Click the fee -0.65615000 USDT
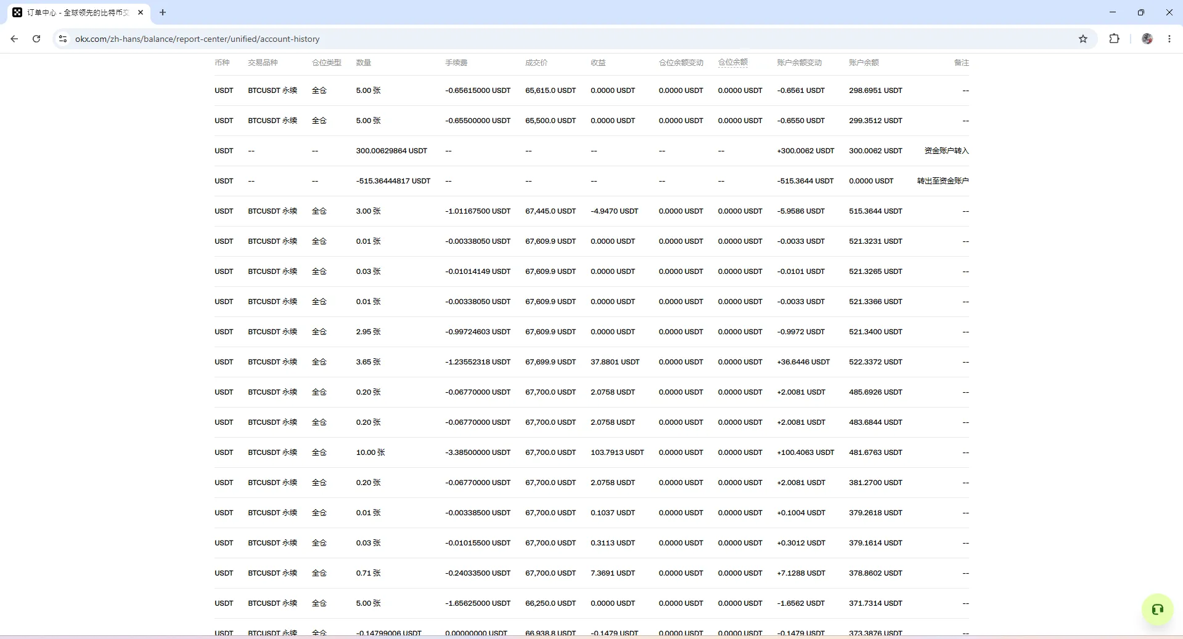Screen dimensions: 1183x639 pyautogui.click(x=478, y=90)
